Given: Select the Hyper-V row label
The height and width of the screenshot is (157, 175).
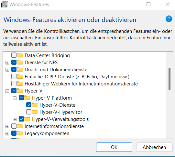Looking at the screenshot, I should (x=34, y=91).
